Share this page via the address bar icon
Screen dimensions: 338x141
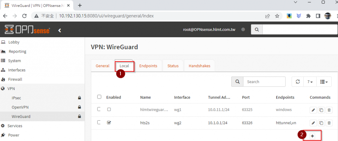point(267,16)
